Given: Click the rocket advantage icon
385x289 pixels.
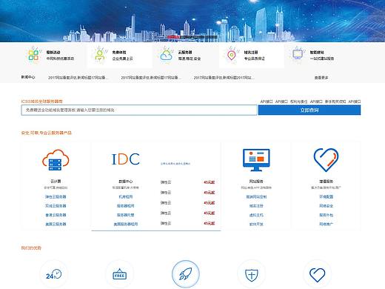Looking at the screenshot, I should (x=186, y=274).
